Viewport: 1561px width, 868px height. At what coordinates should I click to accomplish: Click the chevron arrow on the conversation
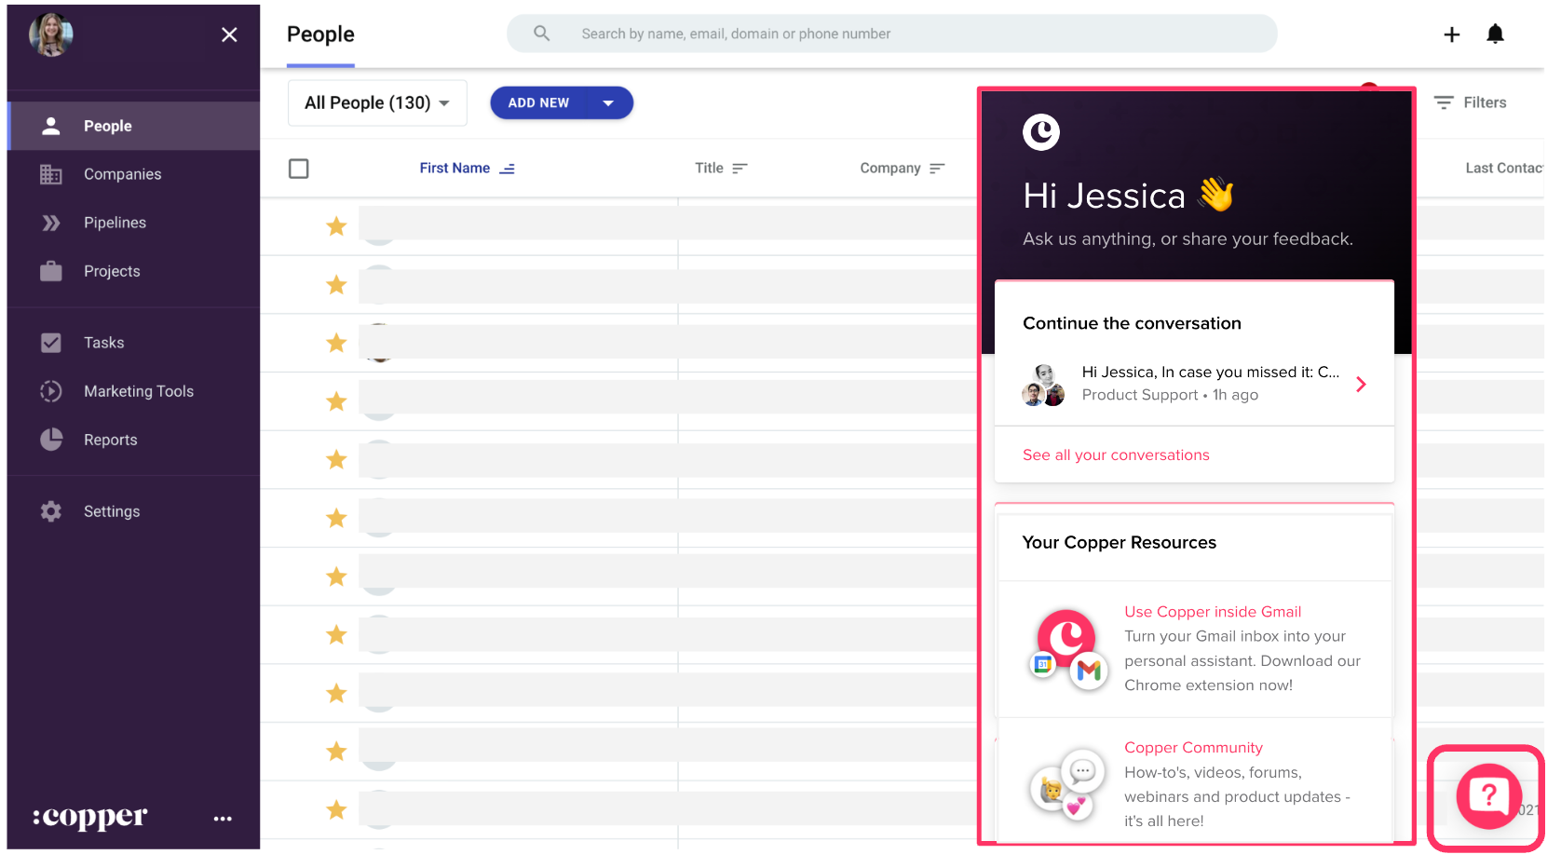click(x=1361, y=384)
